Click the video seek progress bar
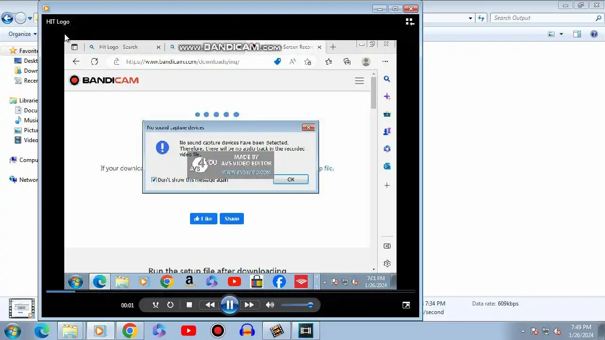 point(230,291)
